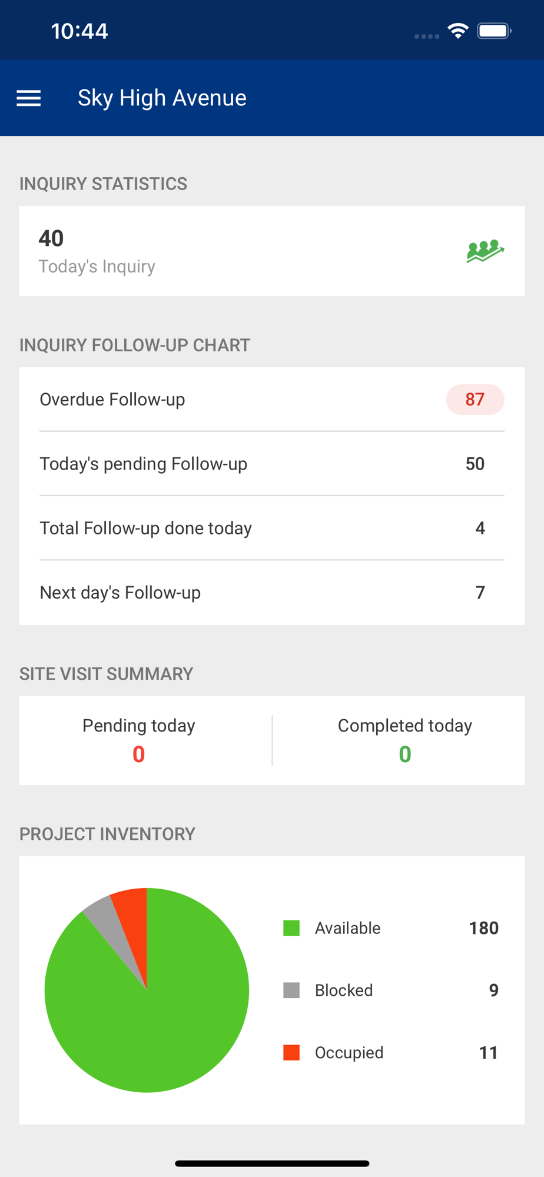
Task: Tap the battery status icon
Action: [x=495, y=31]
